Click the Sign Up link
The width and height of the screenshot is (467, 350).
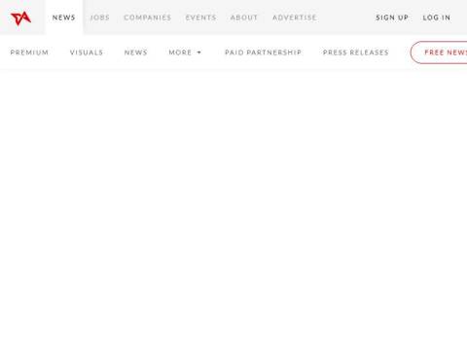[392, 17]
